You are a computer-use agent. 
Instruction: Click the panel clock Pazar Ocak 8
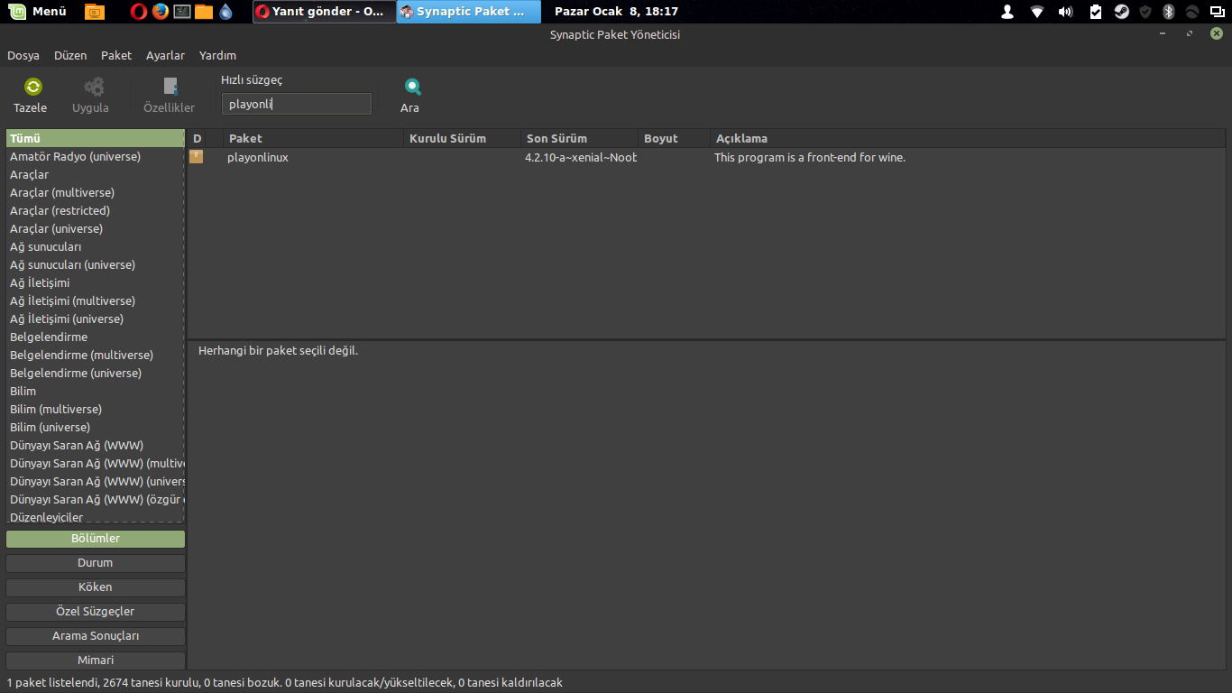(616, 12)
